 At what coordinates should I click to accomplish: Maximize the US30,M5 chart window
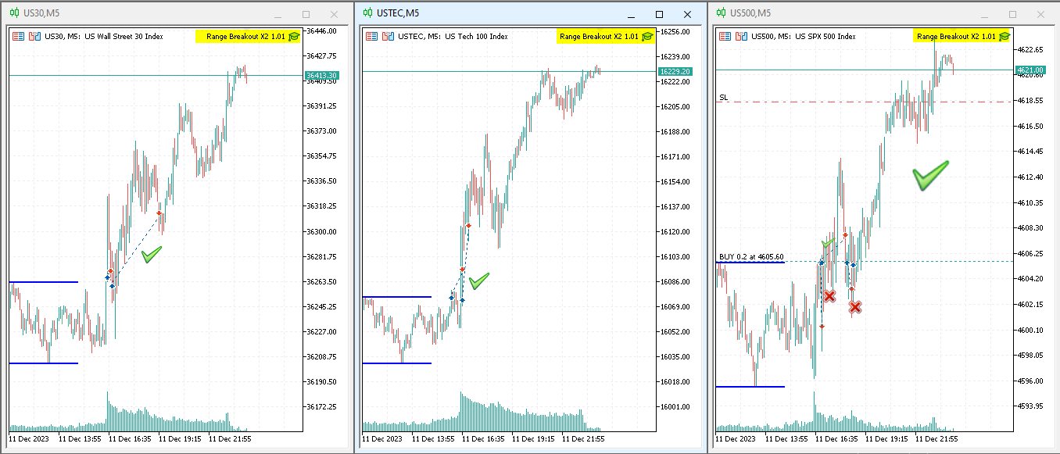(306, 14)
